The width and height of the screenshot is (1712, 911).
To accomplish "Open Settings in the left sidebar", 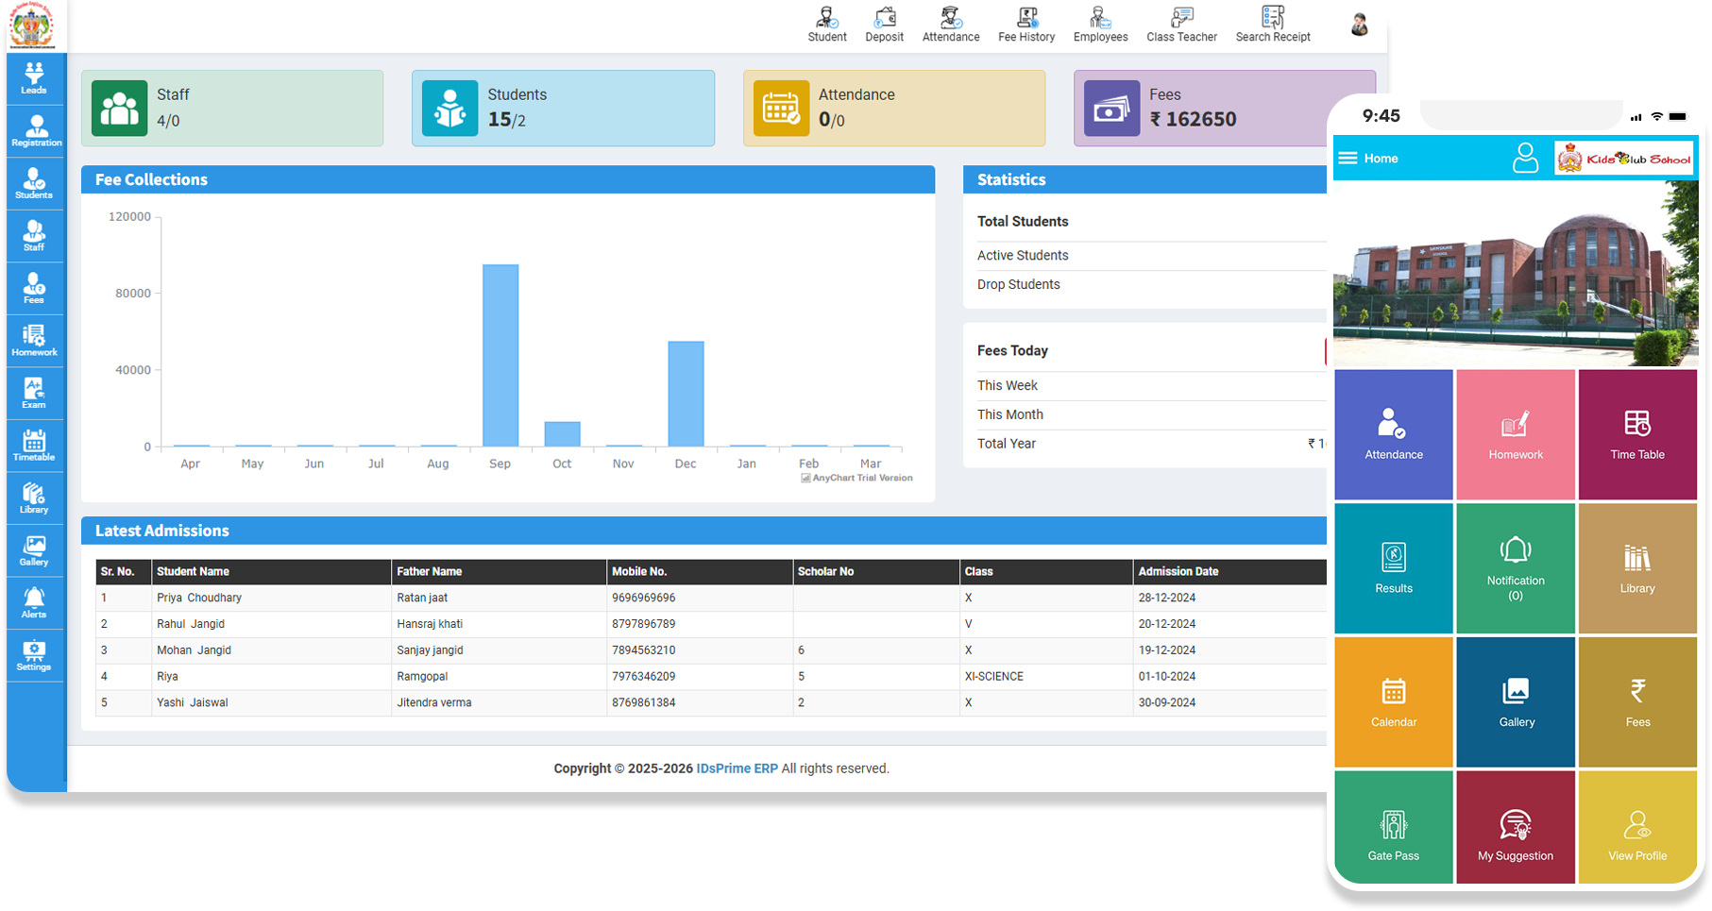I will click(x=34, y=655).
